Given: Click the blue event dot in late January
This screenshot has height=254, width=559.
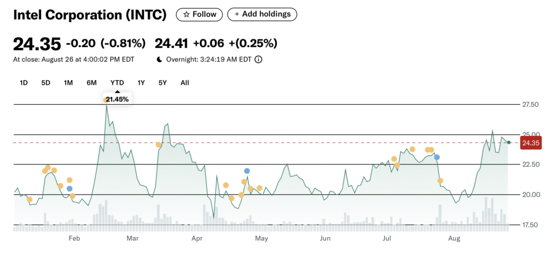Looking at the screenshot, I should click(69, 188).
